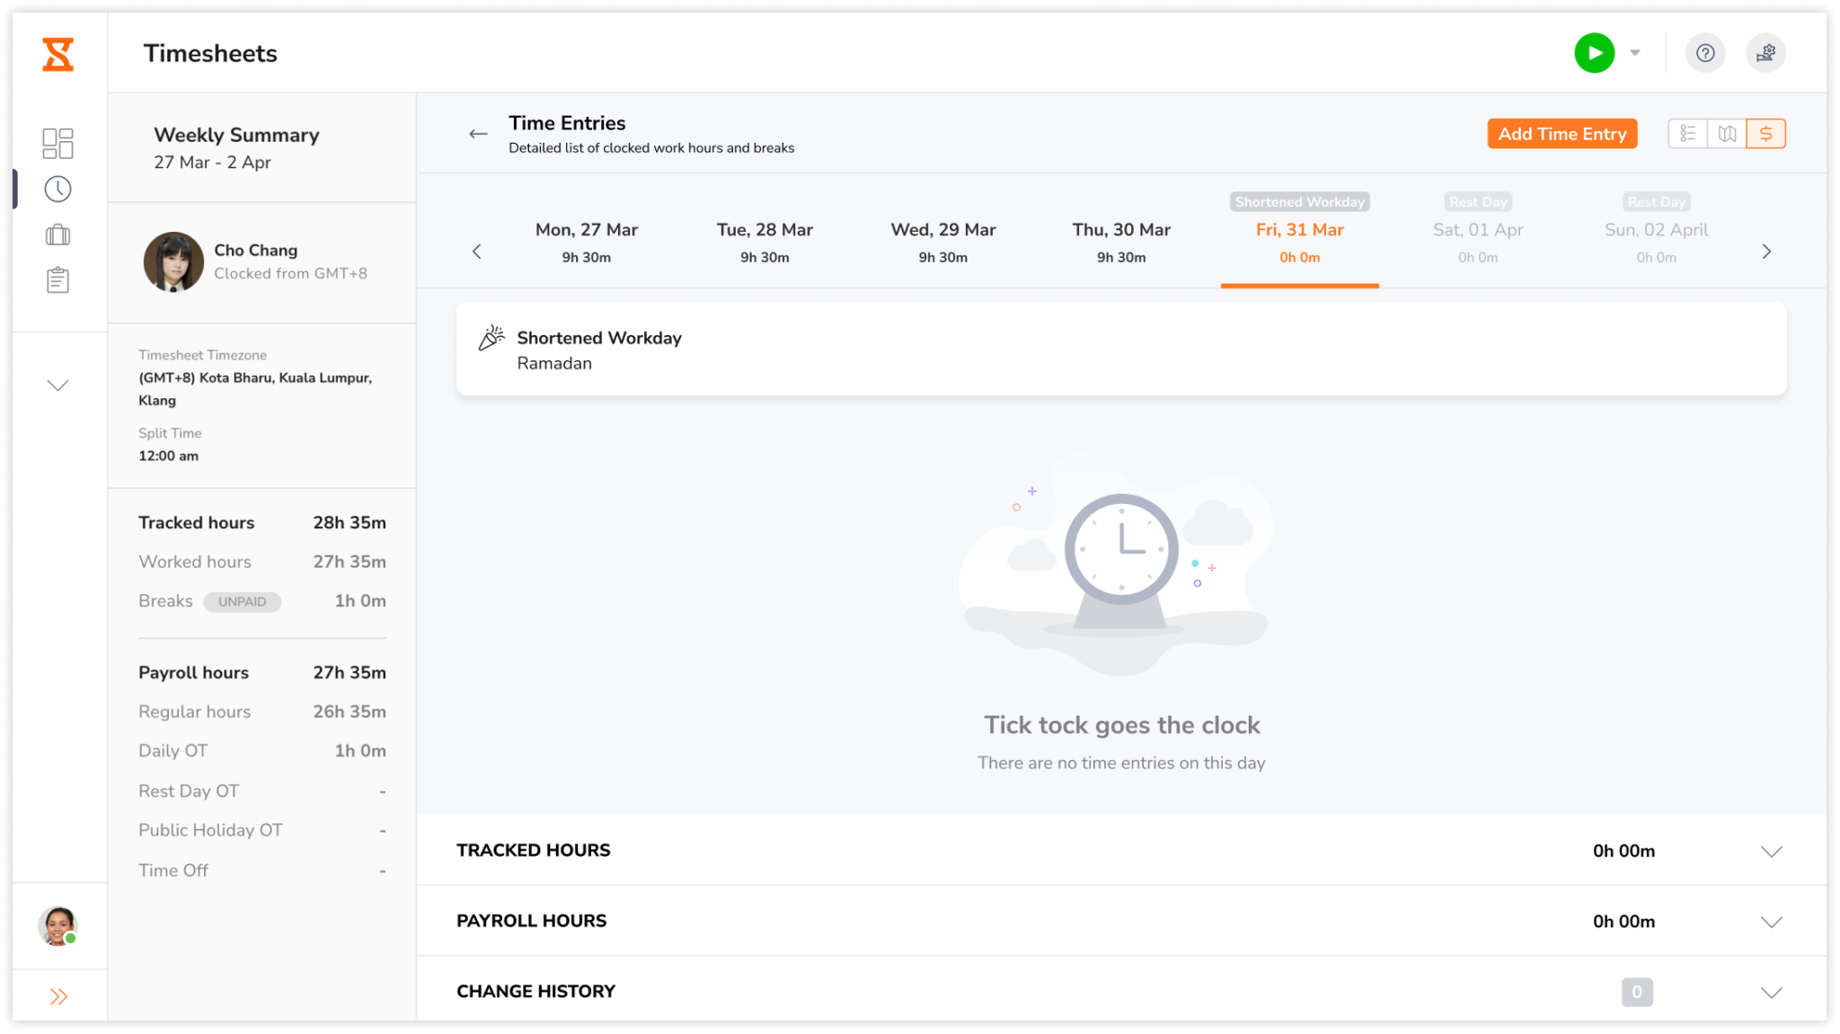Click the Jibble logo in top left corner

coord(57,53)
